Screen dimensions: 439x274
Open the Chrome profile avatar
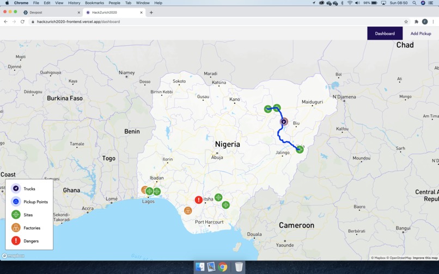click(425, 22)
